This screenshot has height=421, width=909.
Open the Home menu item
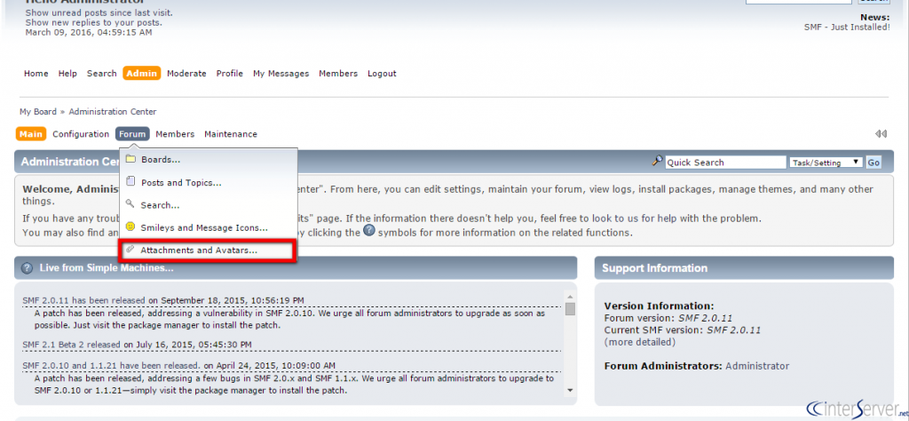[x=36, y=74]
